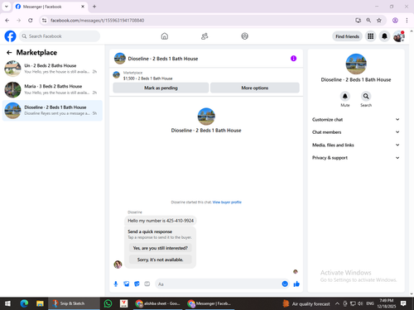414x310 pixels.
Task: Click Find friends button
Action: tap(347, 36)
